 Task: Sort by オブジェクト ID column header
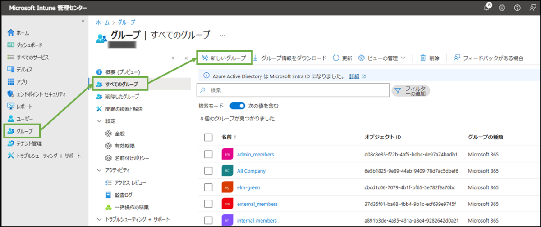pos(383,137)
